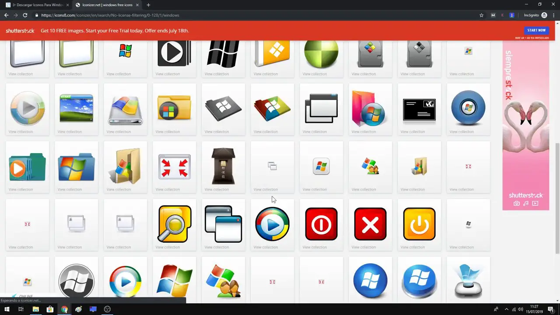Select the blue Windows XP folder icon

tap(76, 166)
